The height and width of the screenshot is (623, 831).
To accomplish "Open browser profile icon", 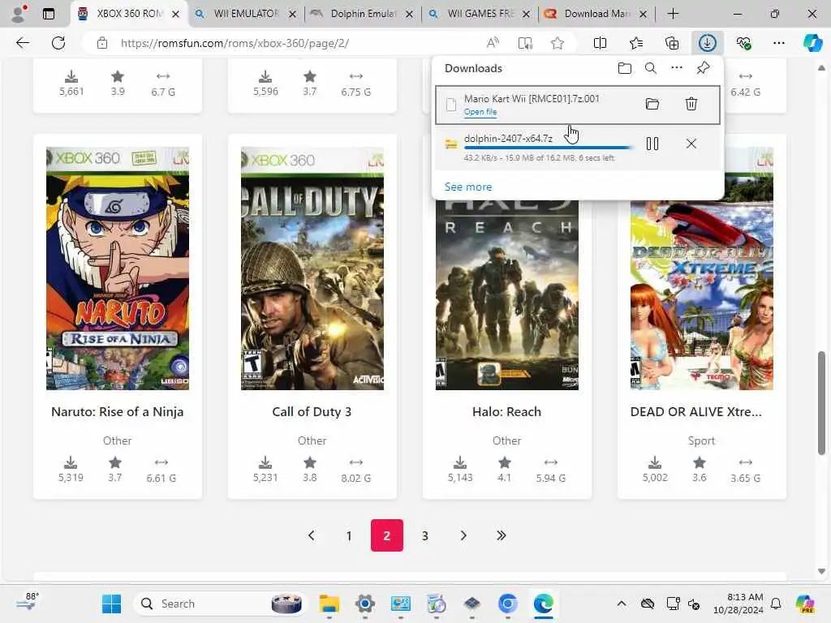I will coord(19,14).
